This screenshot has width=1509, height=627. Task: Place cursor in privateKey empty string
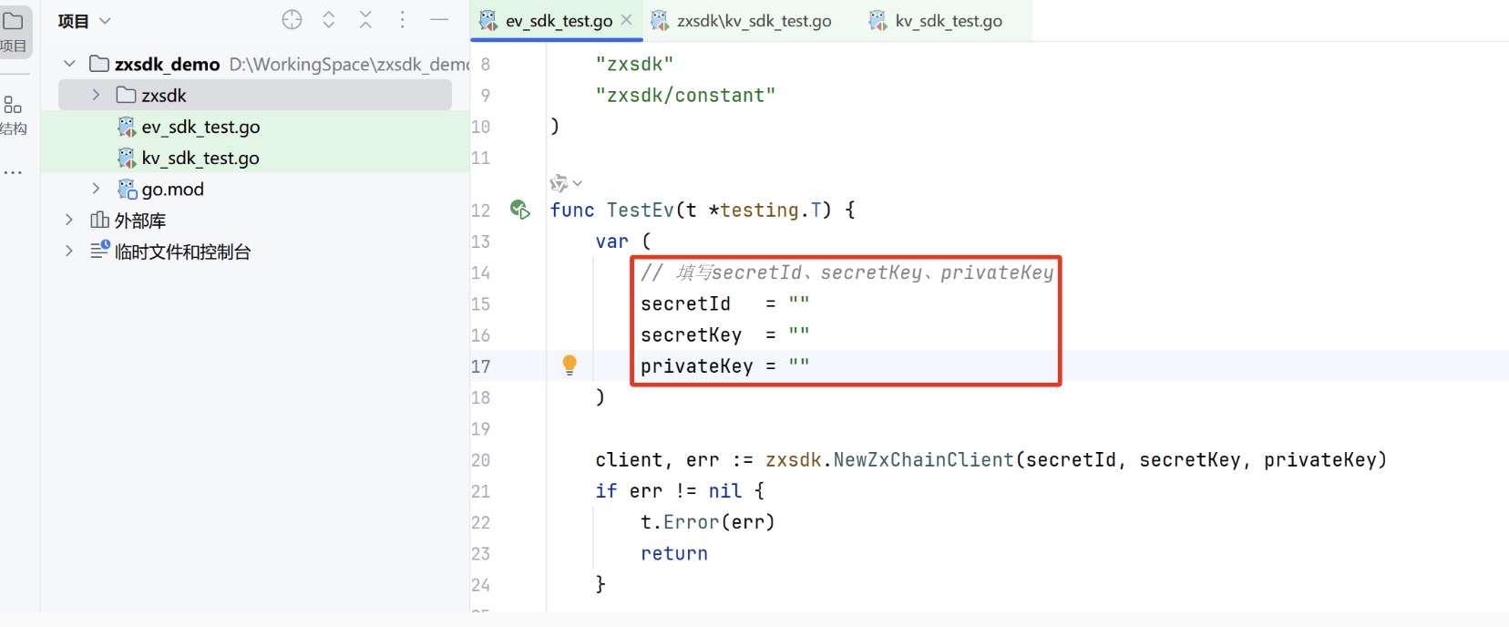[x=799, y=365]
